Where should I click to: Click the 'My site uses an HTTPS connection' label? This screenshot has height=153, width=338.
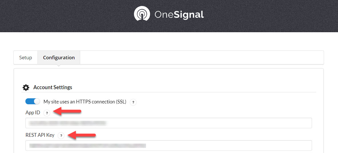[85, 101]
